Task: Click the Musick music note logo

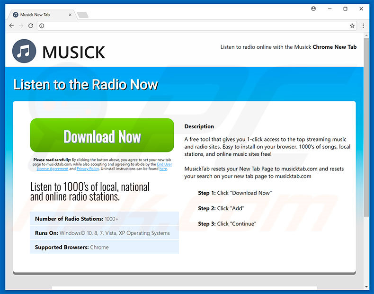Action: 24,51
